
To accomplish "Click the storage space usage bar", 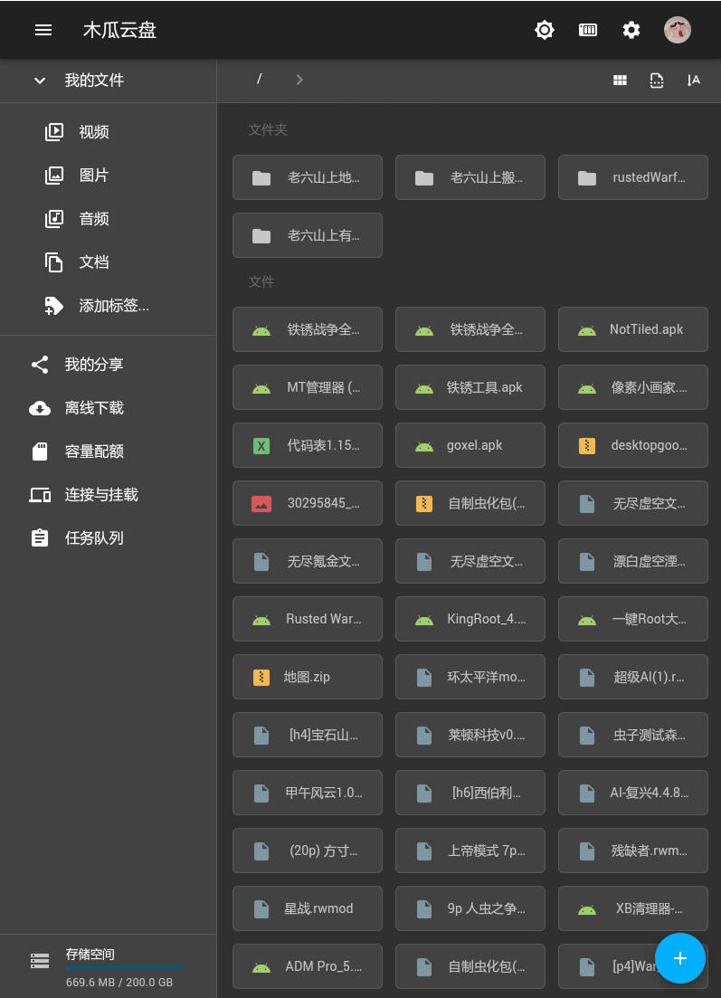I will click(x=125, y=968).
